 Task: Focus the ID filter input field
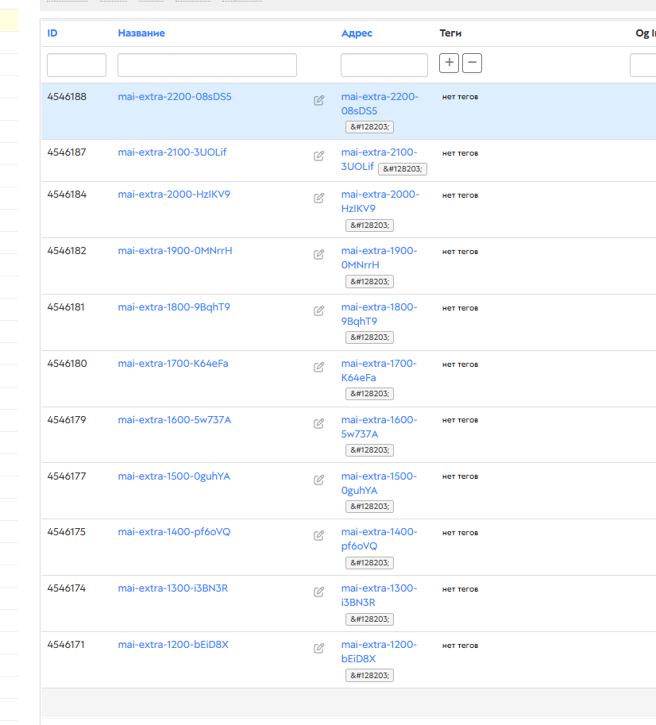coord(76,65)
